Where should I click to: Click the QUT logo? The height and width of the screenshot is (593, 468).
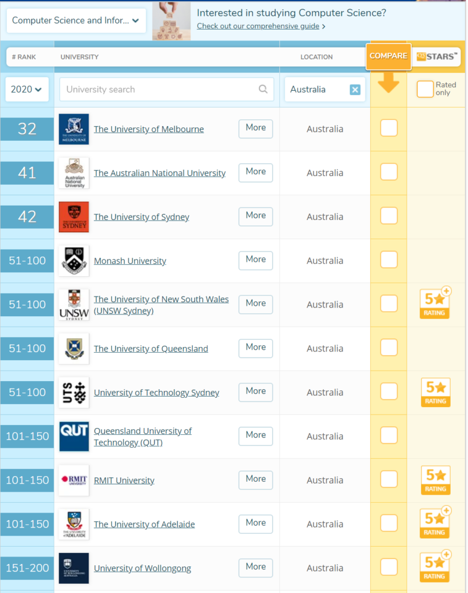[74, 436]
